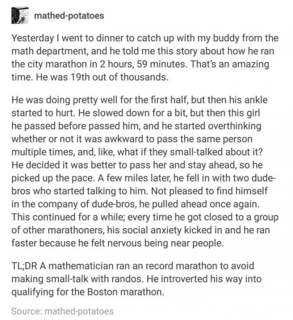This screenshot has height=320, width=293.
Task: Visit the mathed-potatoes blog from the header username
Action: point(69,16)
